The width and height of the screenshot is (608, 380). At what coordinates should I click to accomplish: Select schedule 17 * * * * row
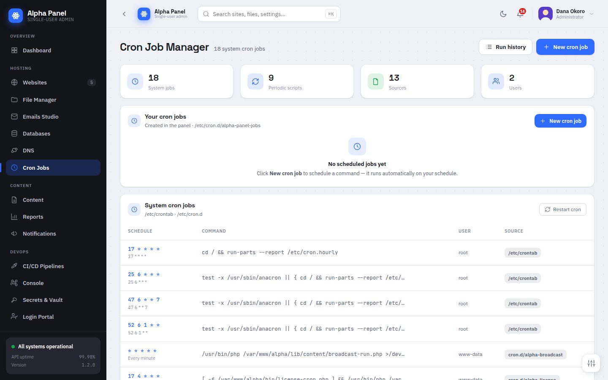pyautogui.click(x=357, y=252)
